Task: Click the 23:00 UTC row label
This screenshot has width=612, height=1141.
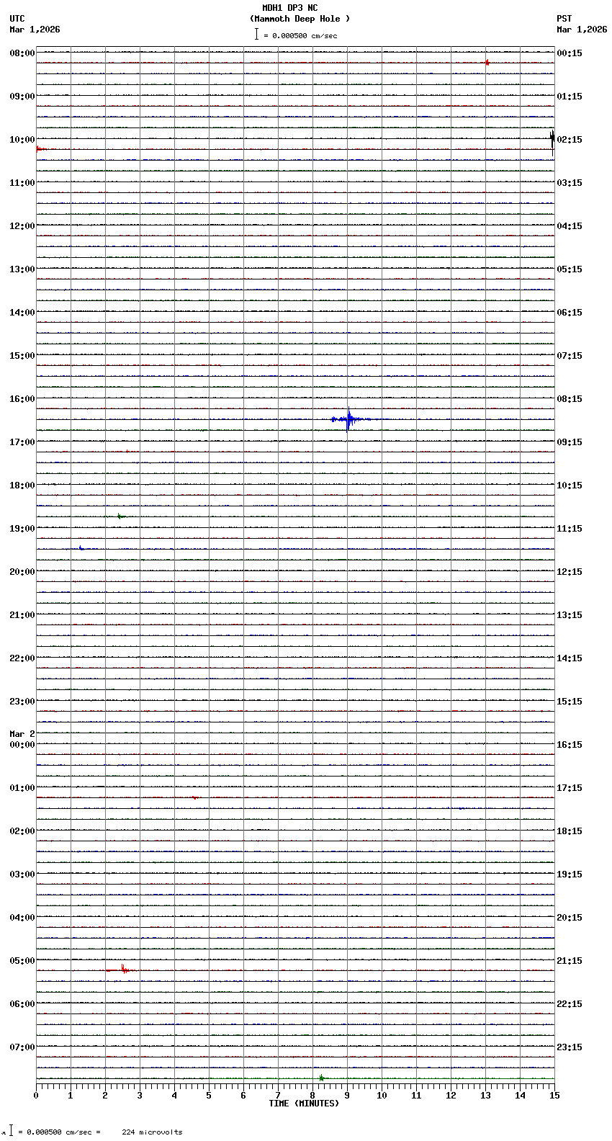Action: [22, 702]
